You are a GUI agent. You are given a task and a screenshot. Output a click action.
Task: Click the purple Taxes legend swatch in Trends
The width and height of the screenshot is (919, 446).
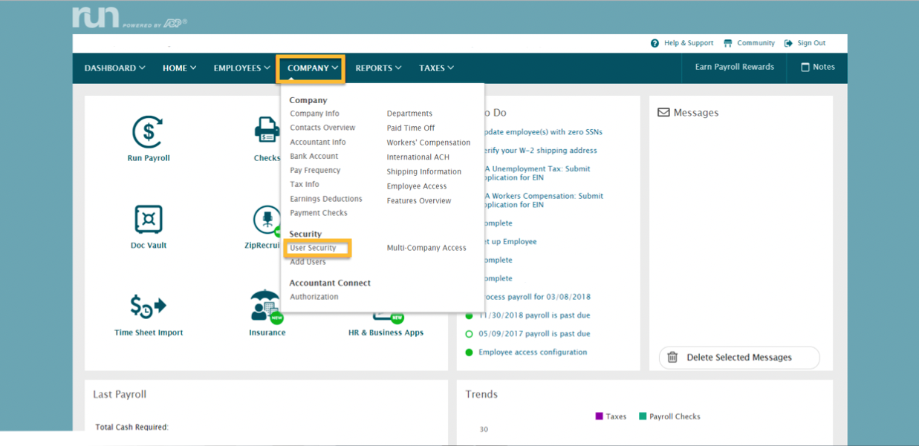click(598, 416)
